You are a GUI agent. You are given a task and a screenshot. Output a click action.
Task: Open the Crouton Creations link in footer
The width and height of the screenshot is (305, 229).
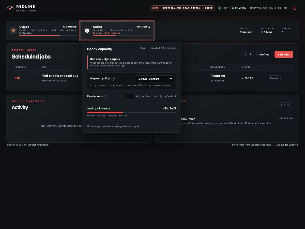[x=38, y=145]
